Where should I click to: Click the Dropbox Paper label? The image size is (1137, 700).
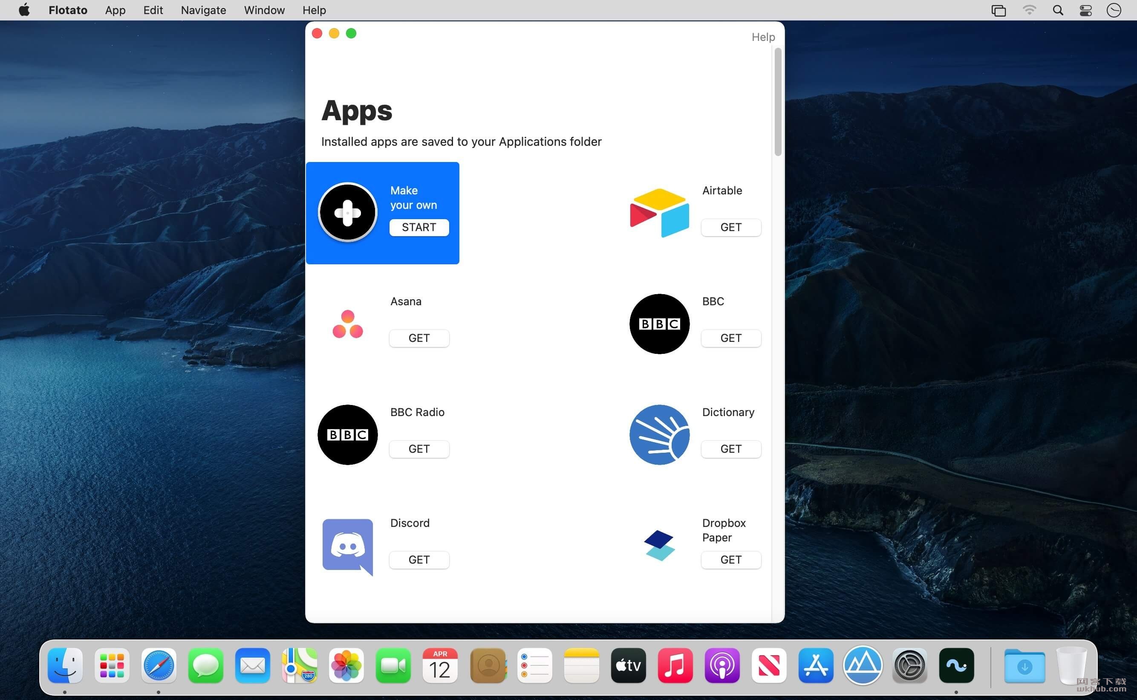(724, 530)
